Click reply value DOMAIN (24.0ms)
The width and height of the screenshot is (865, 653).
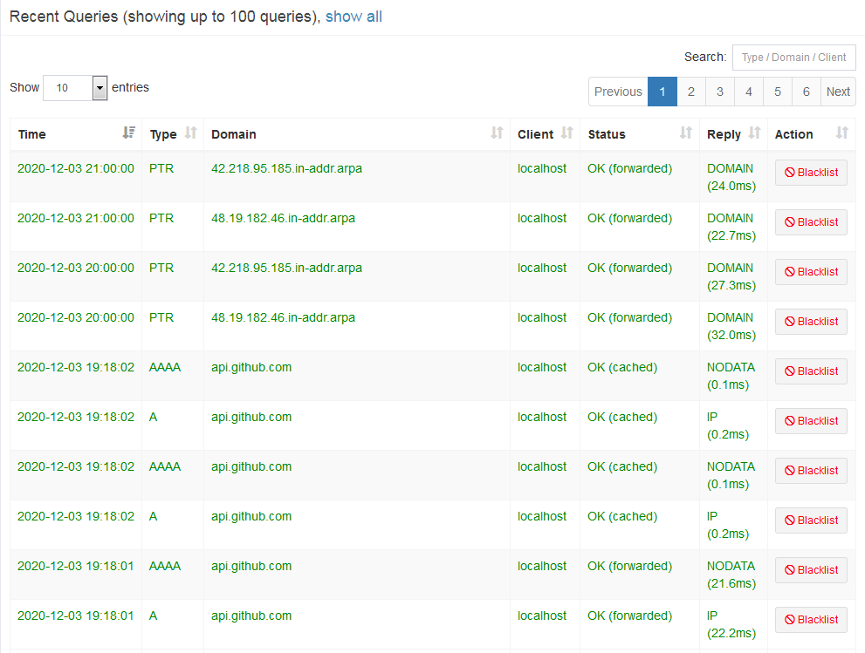coord(731,177)
